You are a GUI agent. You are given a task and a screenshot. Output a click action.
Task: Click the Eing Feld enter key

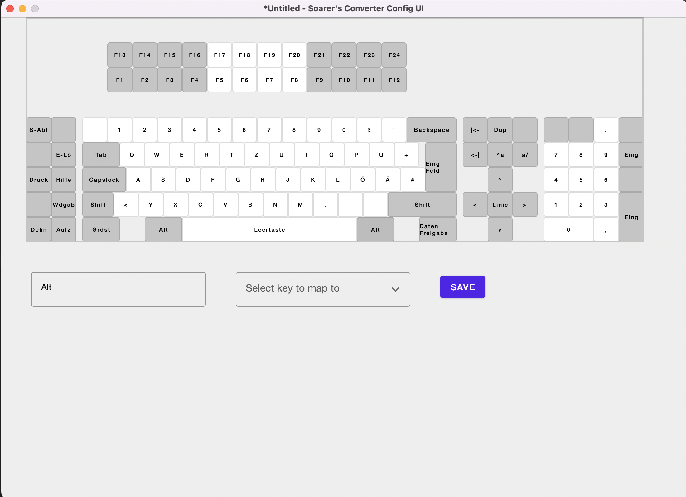440,167
